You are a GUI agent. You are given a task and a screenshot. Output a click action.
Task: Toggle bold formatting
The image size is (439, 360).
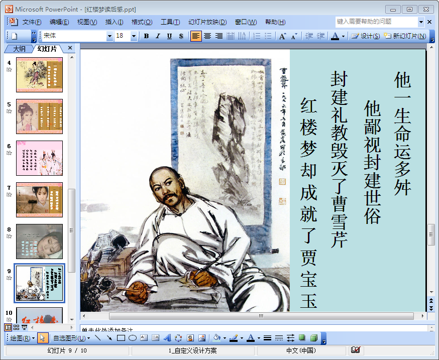(146, 36)
